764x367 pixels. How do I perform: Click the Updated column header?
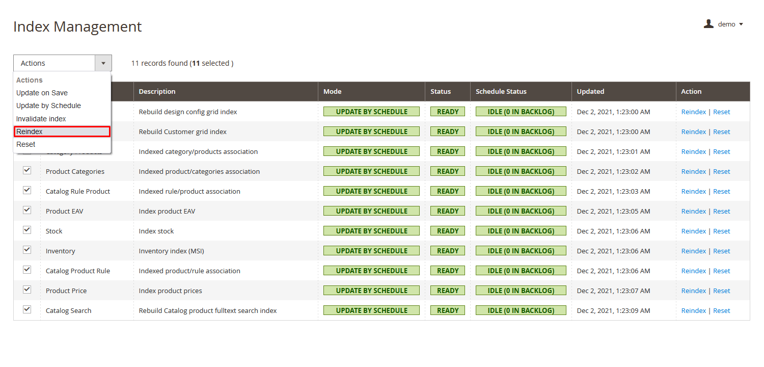[590, 91]
